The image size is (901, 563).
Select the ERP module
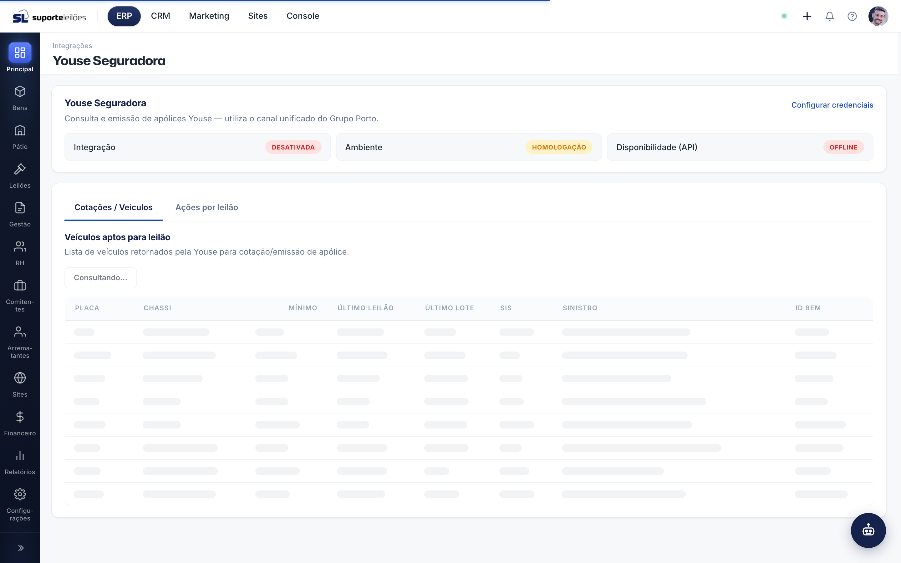point(124,16)
